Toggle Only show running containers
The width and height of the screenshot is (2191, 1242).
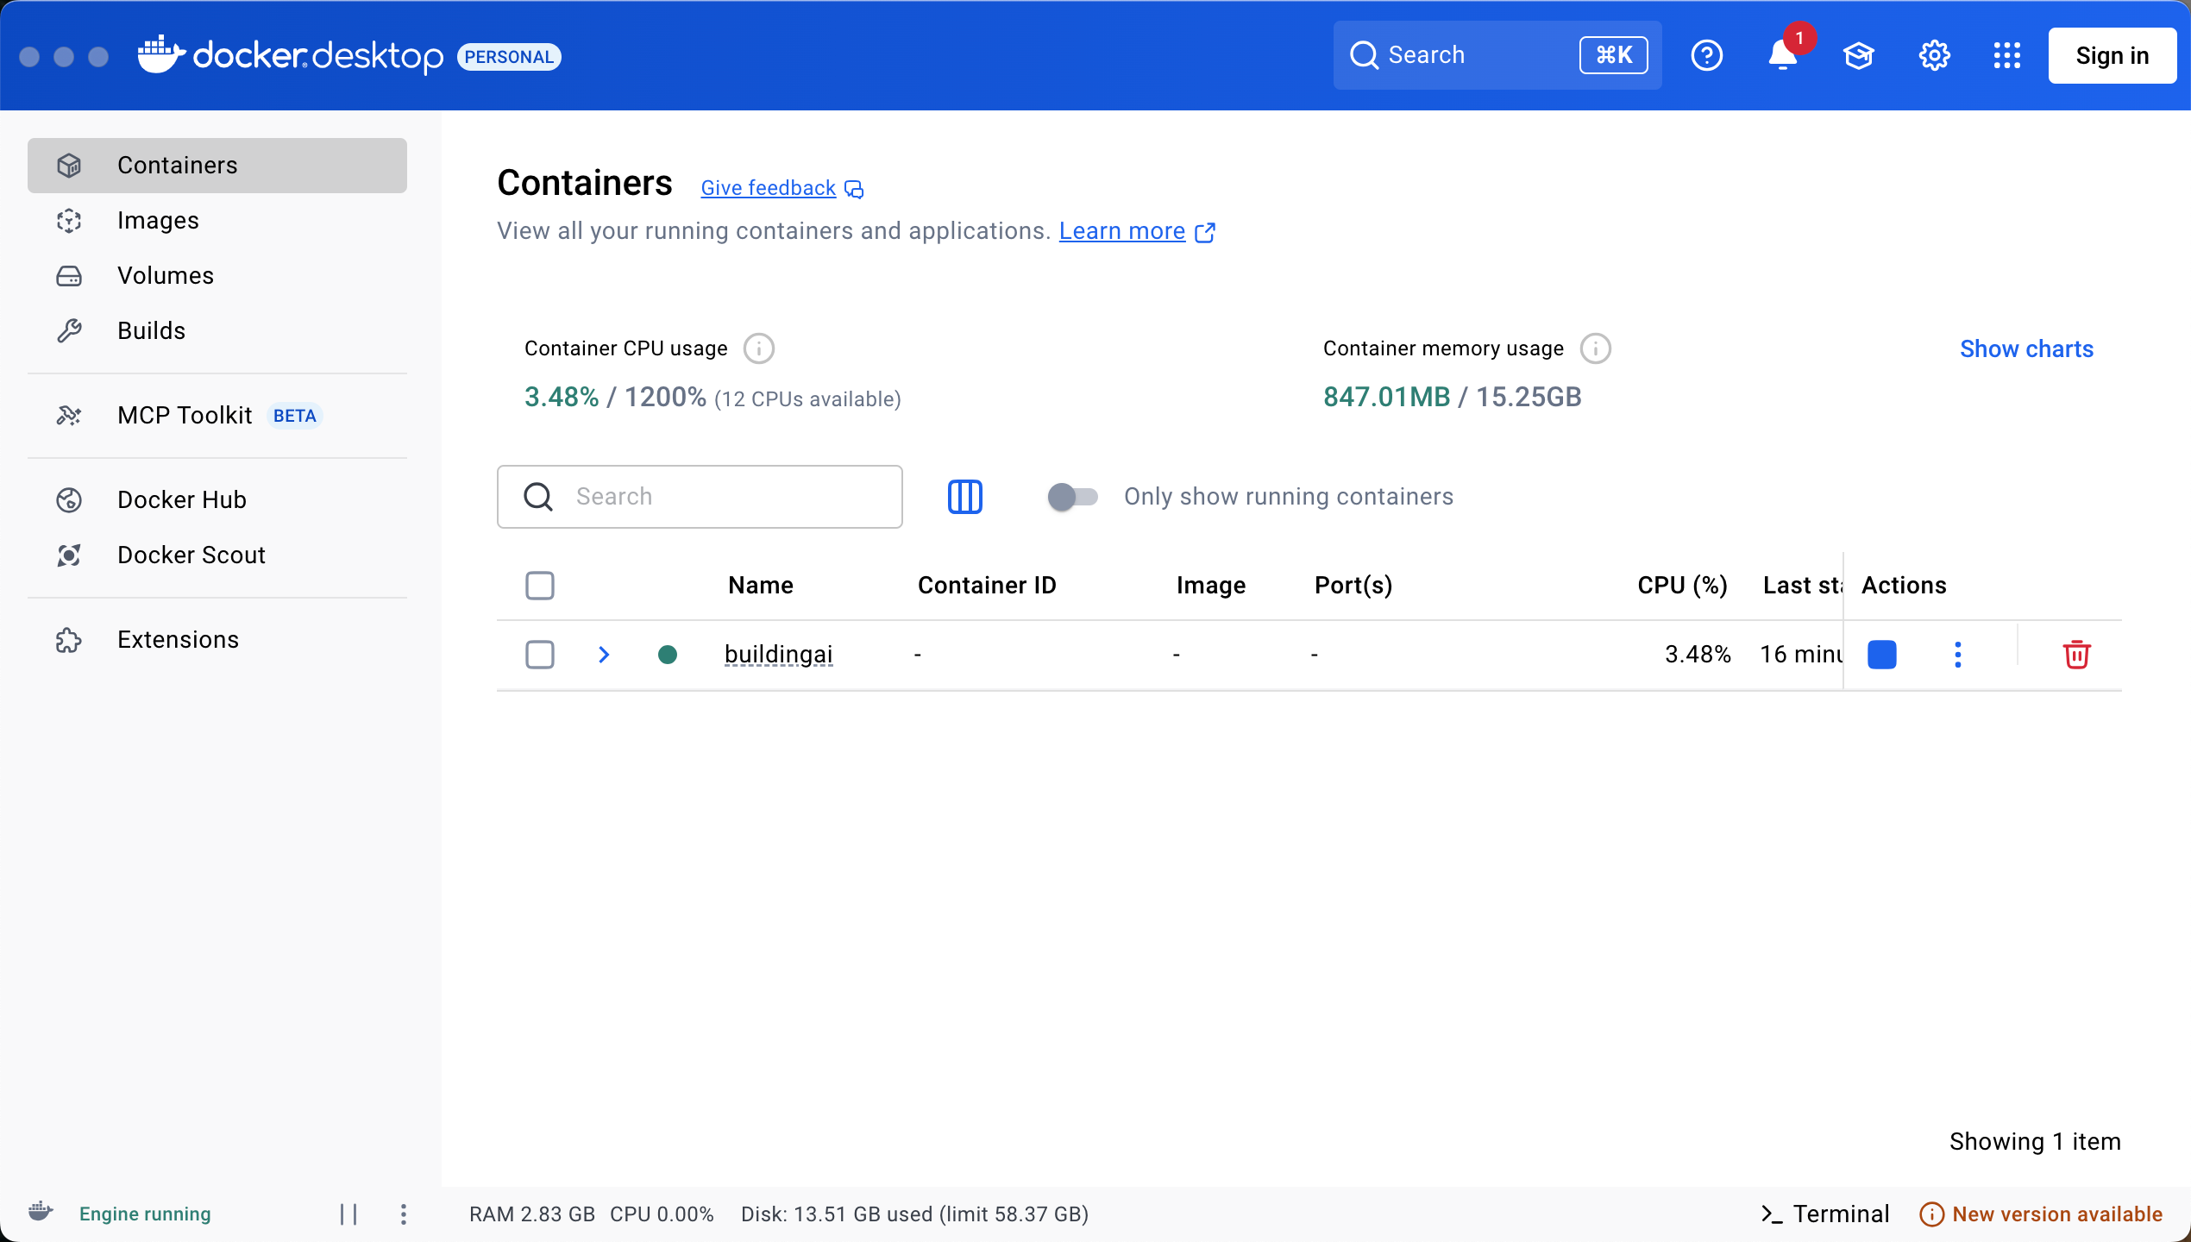point(1071,497)
